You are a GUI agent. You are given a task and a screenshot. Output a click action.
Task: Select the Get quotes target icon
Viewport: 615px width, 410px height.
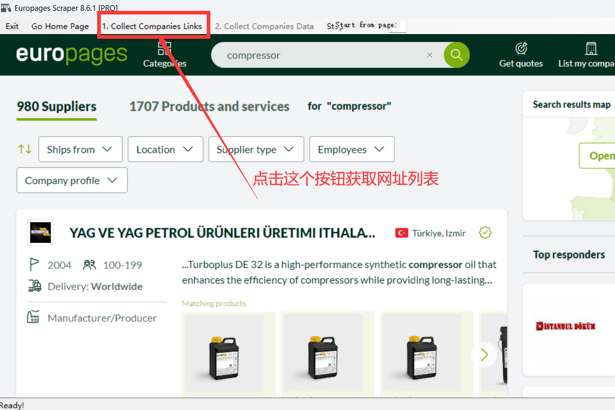coord(520,48)
